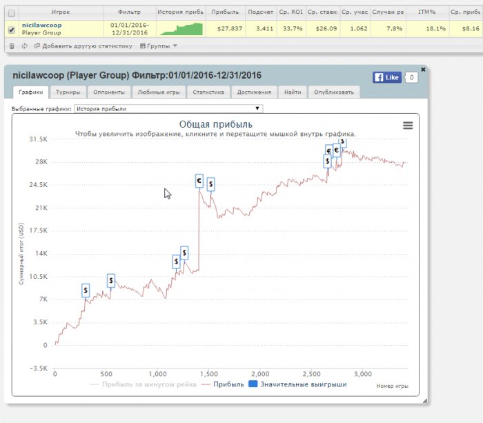Toggle 'Значительные выигрыши' legend entry
The height and width of the screenshot is (423, 483).
click(x=297, y=384)
